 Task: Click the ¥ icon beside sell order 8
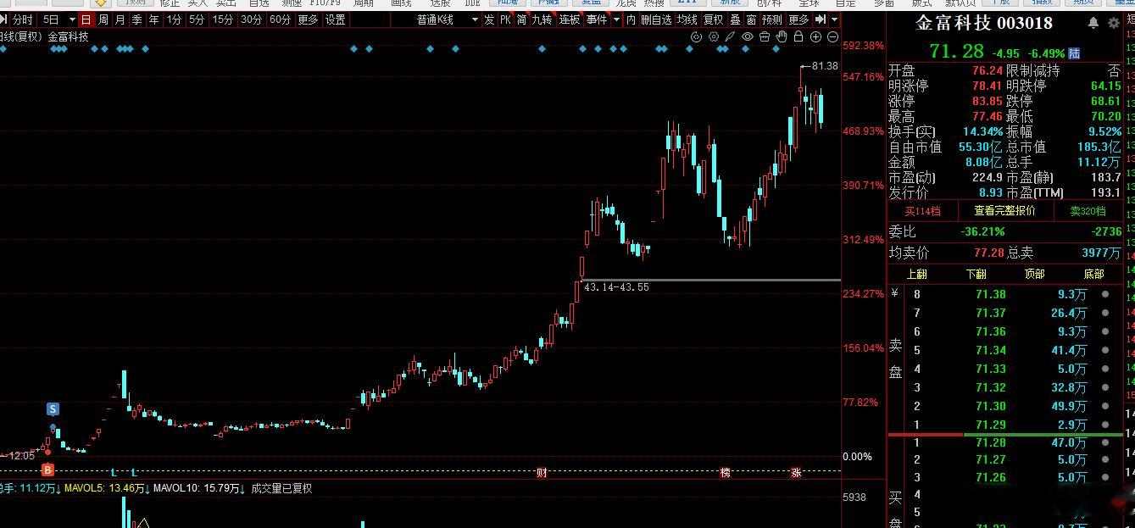coord(894,294)
